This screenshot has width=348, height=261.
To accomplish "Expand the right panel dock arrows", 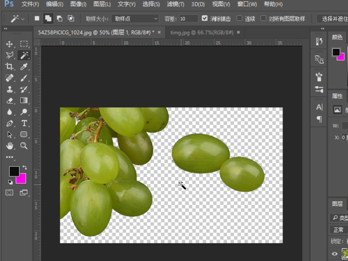I will [322, 28].
